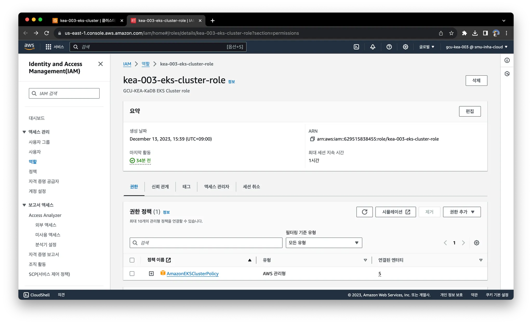
Task: Expand the AmazonEKSClusterPolicy details
Action: 151,274
